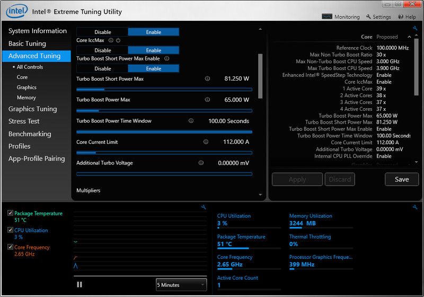
Task: Click the 81.250 W value field
Action: click(236, 78)
